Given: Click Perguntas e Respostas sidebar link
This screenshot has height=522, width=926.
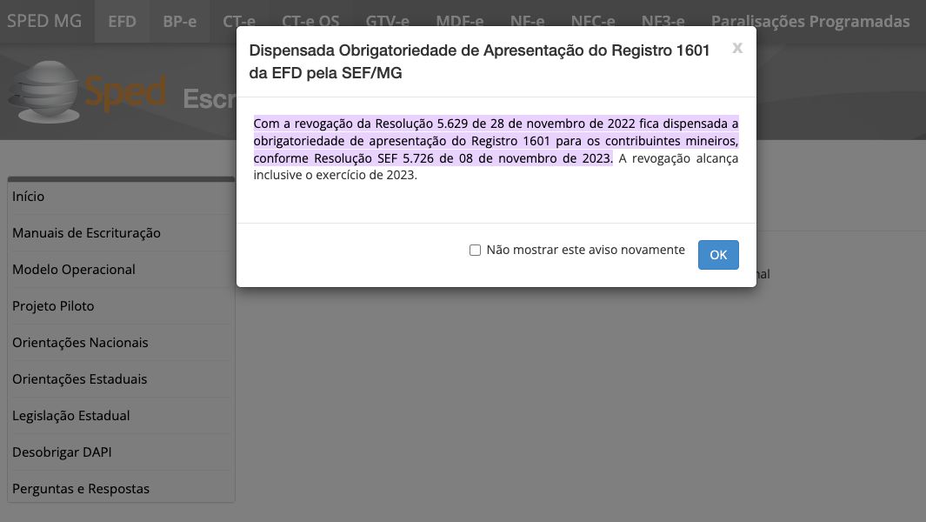Looking at the screenshot, I should 81,489.
